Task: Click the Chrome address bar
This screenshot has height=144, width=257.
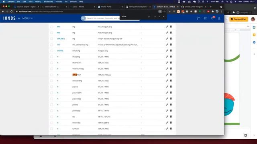Action: pos(87,12)
